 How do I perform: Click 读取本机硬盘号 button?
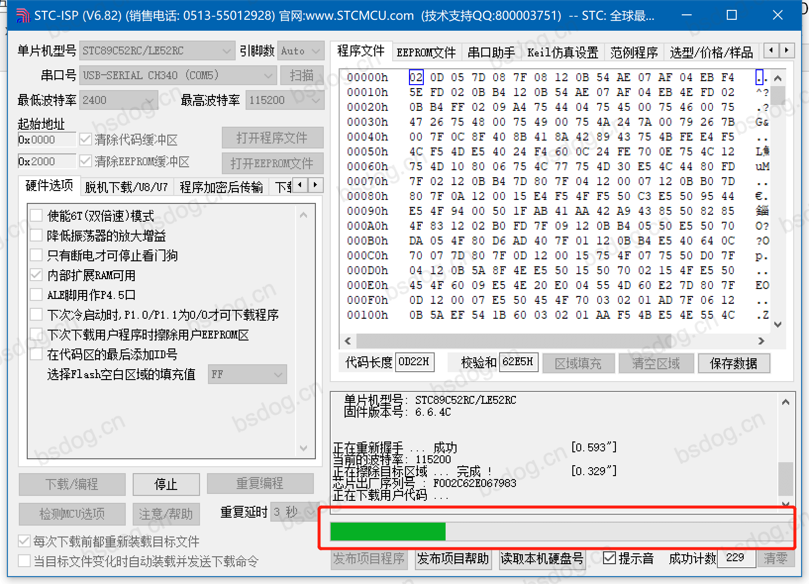click(542, 559)
